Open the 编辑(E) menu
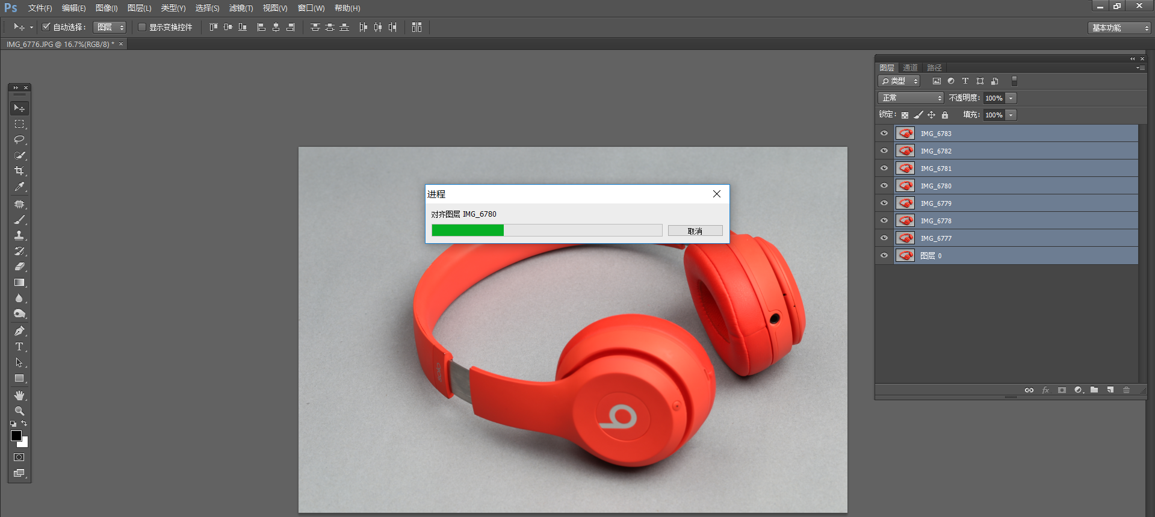Screen dimensions: 1155x517 tap(73, 8)
